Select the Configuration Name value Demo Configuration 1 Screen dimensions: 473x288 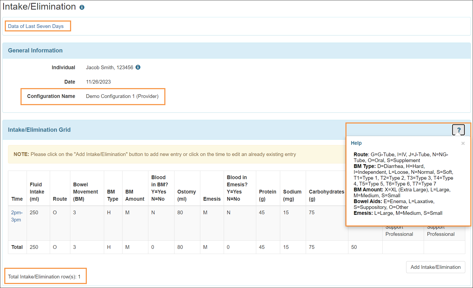[122, 96]
